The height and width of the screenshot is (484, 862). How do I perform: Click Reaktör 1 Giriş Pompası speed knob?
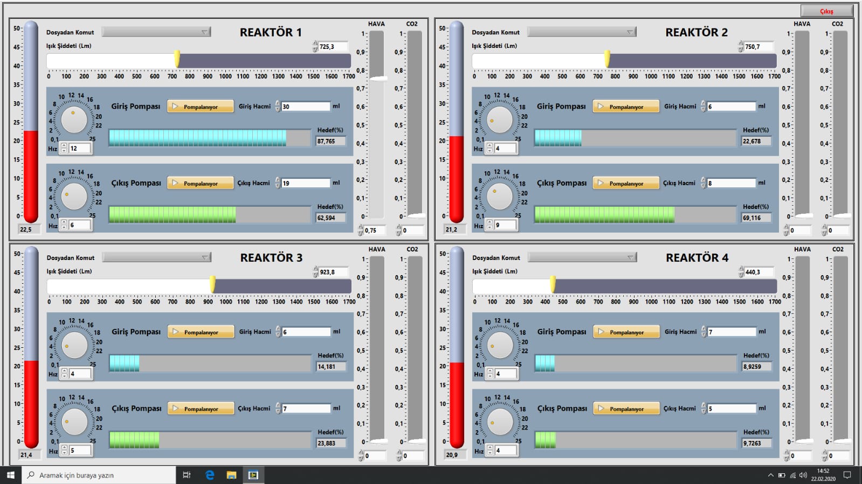(74, 120)
